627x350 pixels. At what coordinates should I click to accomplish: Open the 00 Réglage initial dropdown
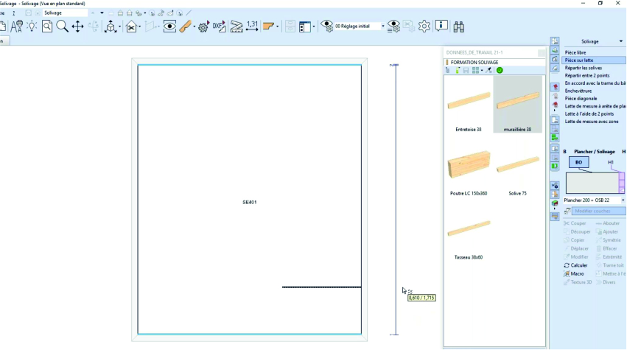(x=383, y=27)
